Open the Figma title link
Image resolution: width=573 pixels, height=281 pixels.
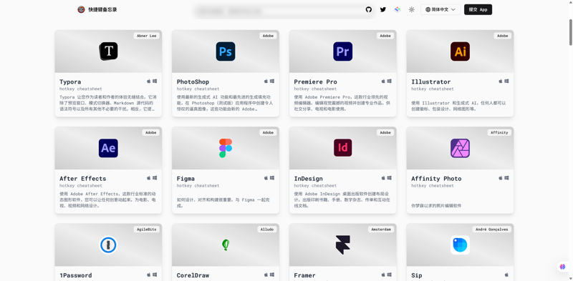(186, 179)
